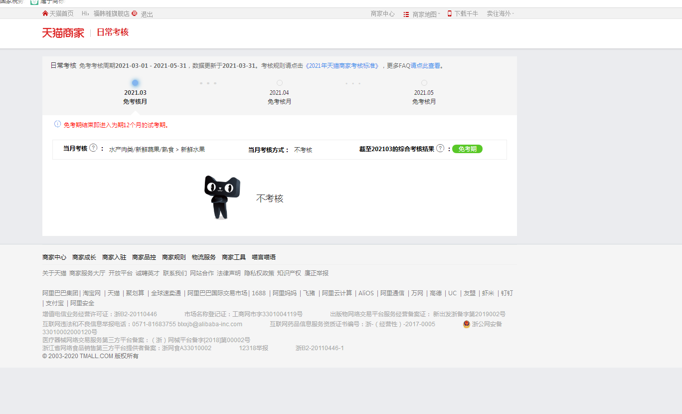This screenshot has height=414, width=682.
Task: Open the 1688 footer link
Action: 259,293
